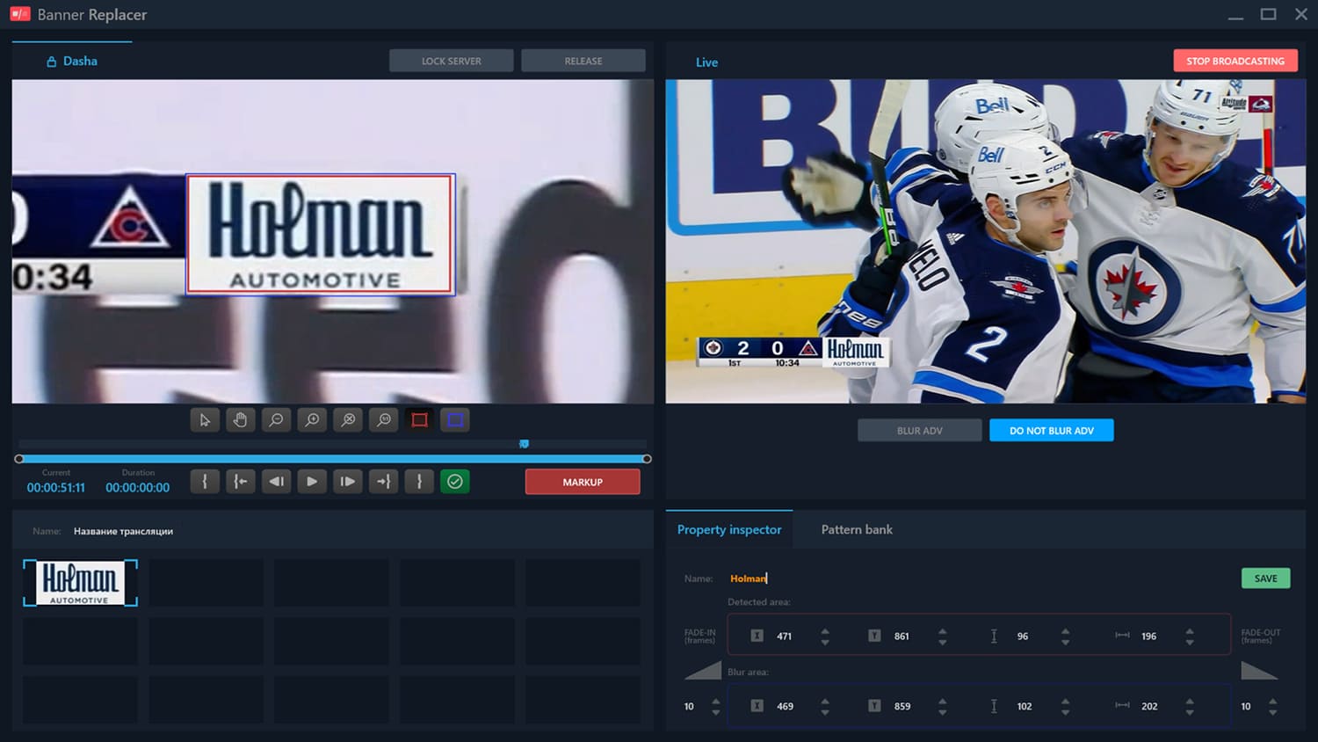Increase the fade-in frames value
The width and height of the screenshot is (1318, 742).
716,701
